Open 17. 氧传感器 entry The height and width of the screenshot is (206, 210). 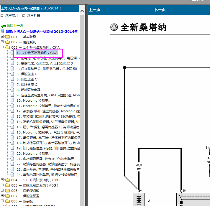pos(48,138)
